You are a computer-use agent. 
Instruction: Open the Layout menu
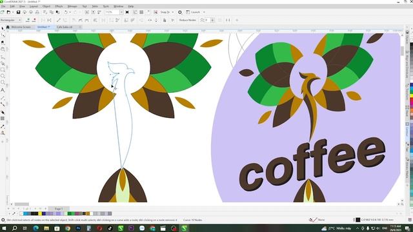(34, 6)
